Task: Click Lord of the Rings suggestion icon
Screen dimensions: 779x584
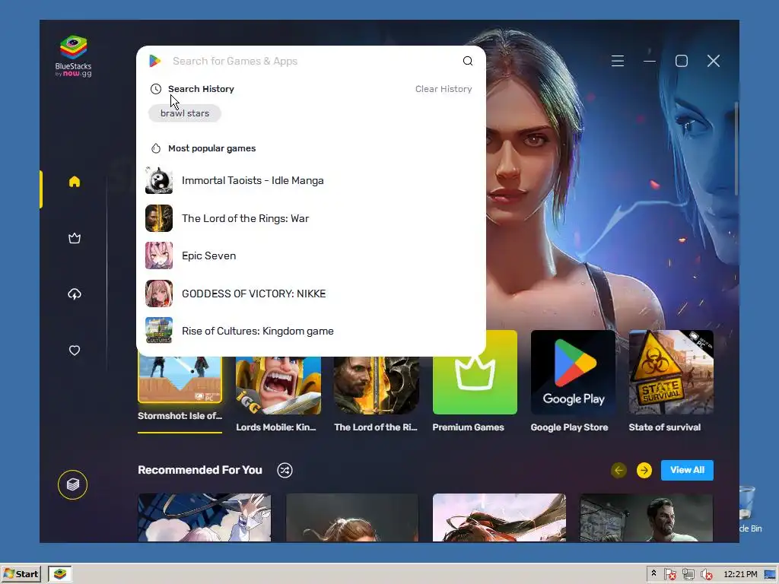Action: click(159, 218)
